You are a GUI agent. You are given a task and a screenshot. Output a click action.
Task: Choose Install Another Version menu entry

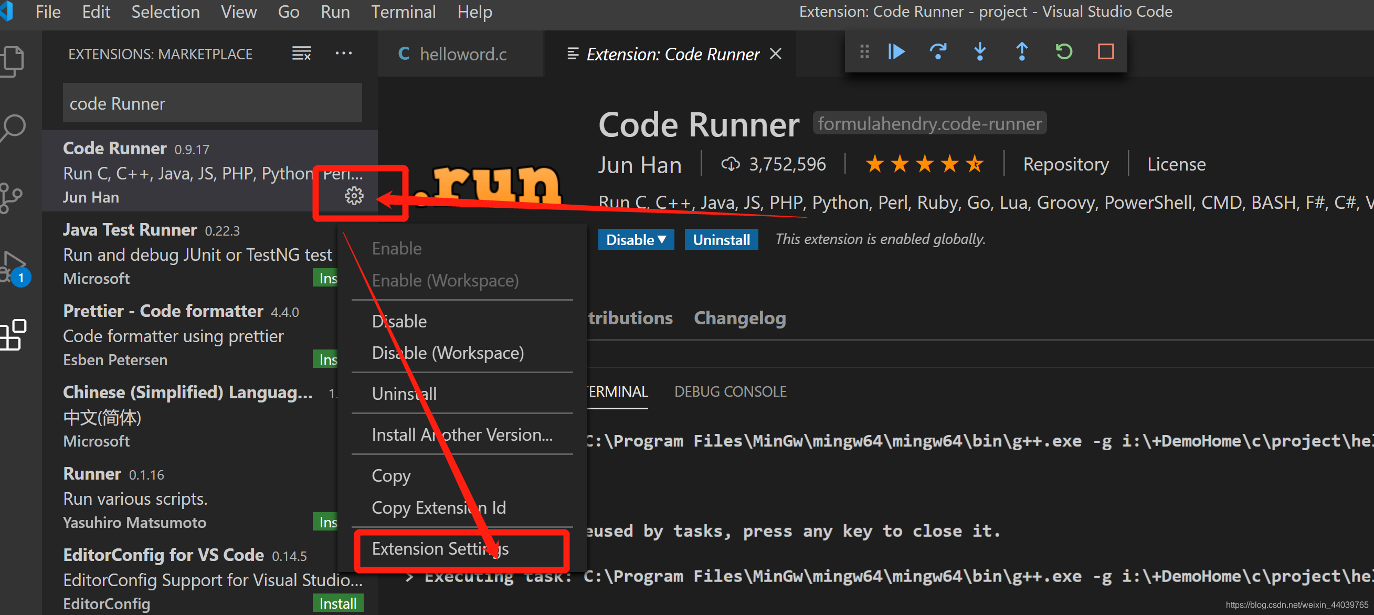[462, 434]
